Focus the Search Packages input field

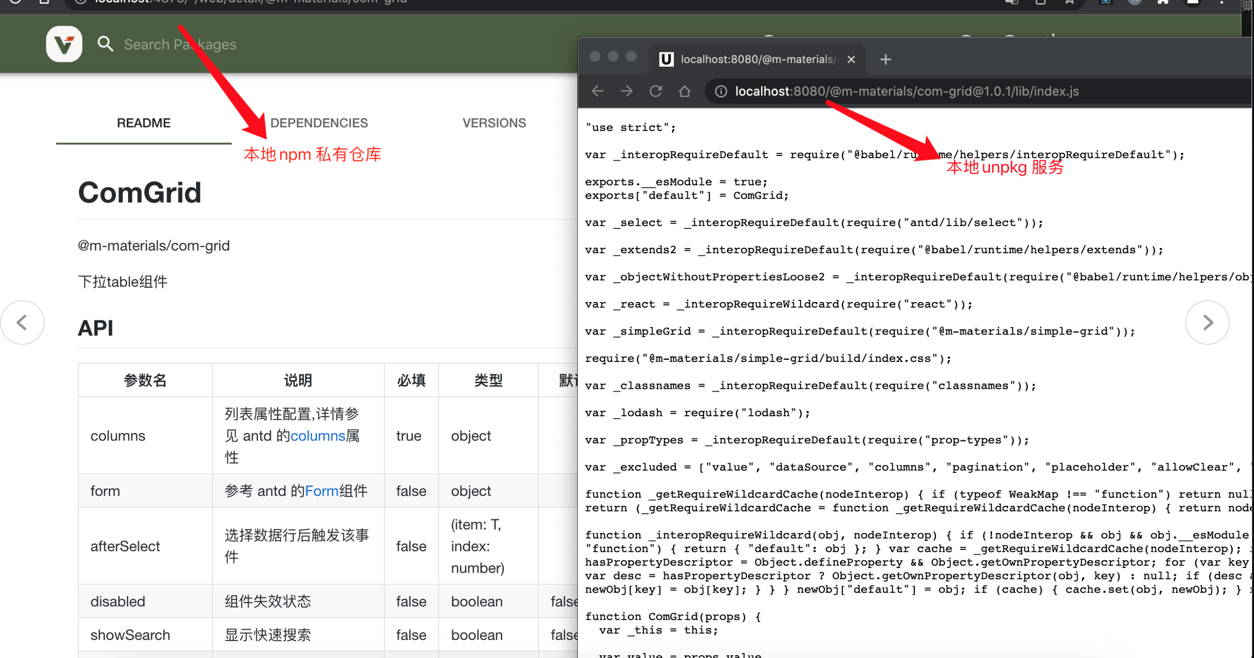click(180, 44)
